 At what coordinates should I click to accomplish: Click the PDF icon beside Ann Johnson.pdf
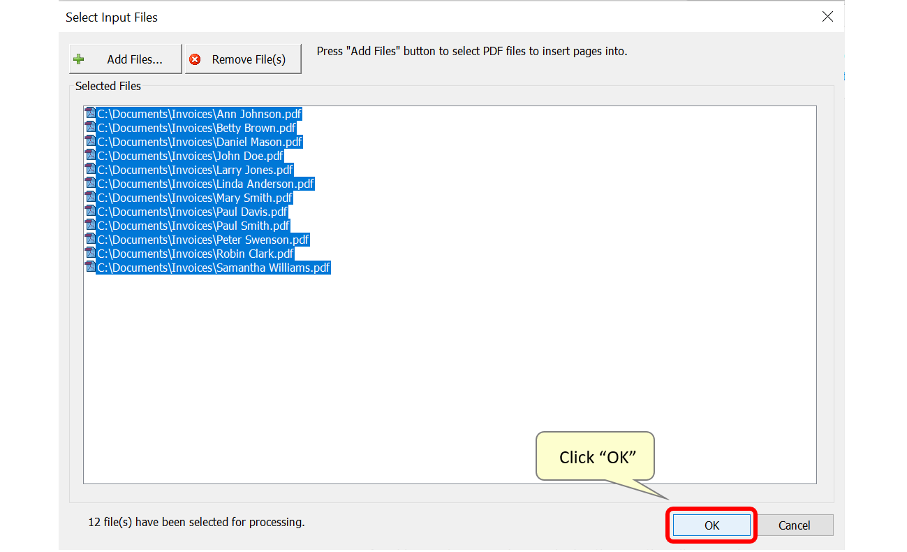coord(90,113)
